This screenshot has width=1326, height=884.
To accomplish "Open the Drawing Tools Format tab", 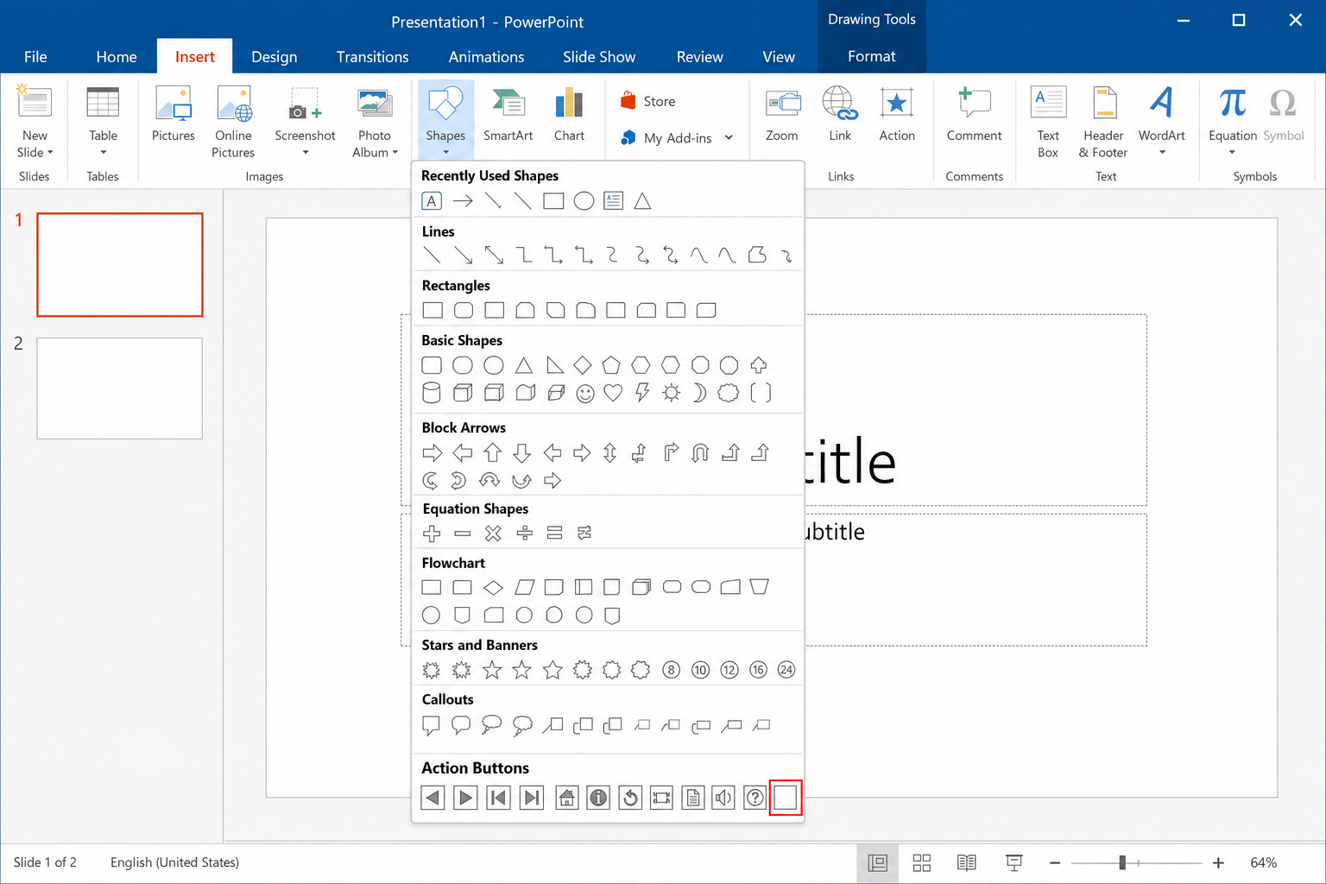I will pos(872,56).
